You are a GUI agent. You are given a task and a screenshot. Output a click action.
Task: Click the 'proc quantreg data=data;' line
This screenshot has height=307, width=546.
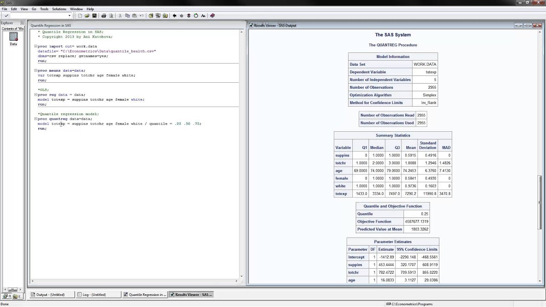pyautogui.click(x=65, y=119)
